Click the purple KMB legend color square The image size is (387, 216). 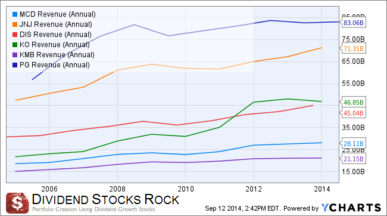click(x=15, y=55)
